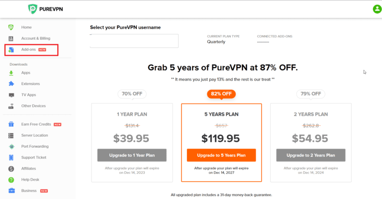
Task: Click Upgrade to 1 Year Plan button
Action: [132, 155]
